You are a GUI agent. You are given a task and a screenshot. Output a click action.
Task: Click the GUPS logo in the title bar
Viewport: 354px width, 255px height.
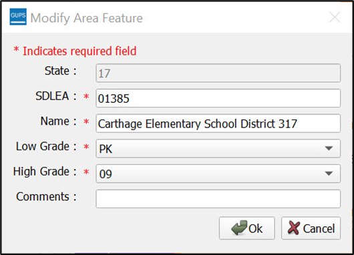coord(18,17)
